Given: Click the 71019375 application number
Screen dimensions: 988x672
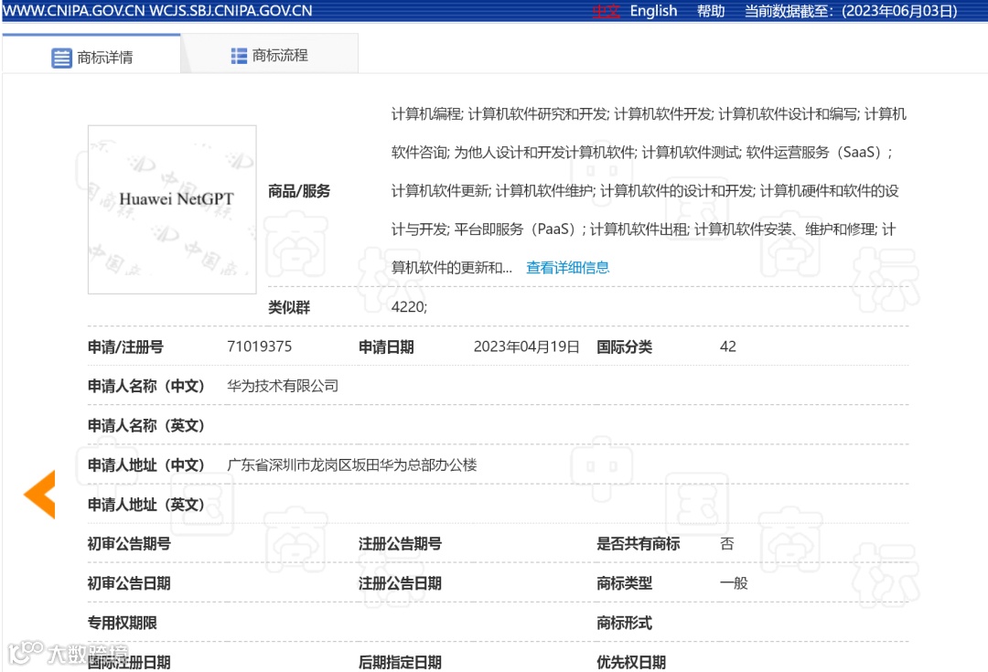Looking at the screenshot, I should click(x=260, y=347).
